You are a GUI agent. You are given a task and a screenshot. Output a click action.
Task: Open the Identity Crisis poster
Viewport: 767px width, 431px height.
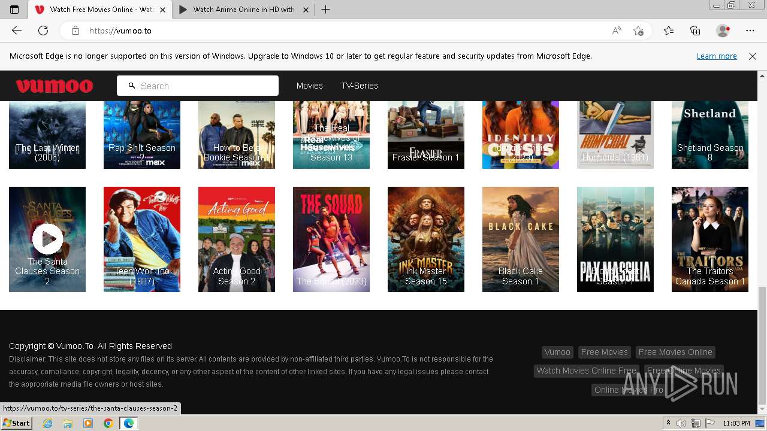point(521,135)
